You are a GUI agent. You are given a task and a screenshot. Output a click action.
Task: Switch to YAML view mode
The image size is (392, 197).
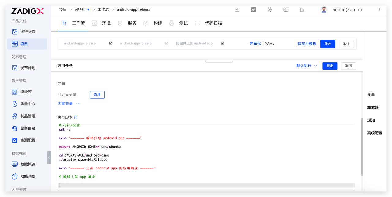coord(270,44)
